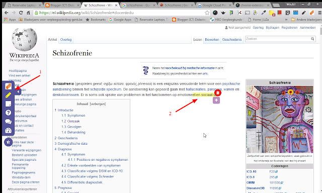
Task: Follow the psychische aandoening link
Action: click(231, 83)
